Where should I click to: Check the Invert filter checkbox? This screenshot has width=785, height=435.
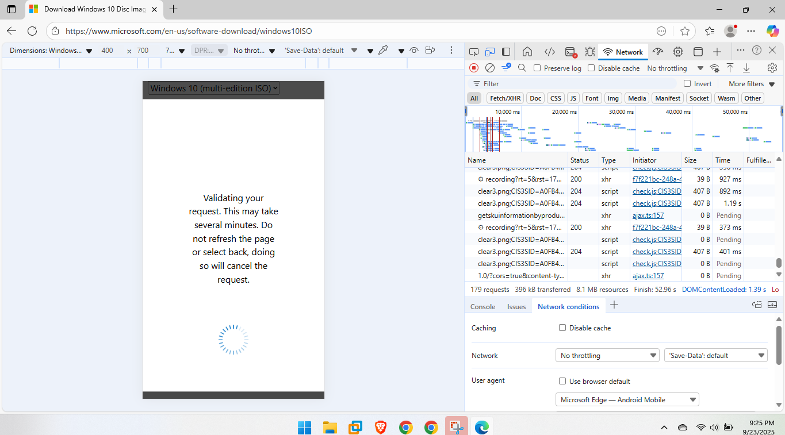point(687,84)
